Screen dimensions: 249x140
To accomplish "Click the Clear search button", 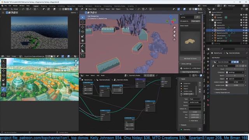I will 195,21.
